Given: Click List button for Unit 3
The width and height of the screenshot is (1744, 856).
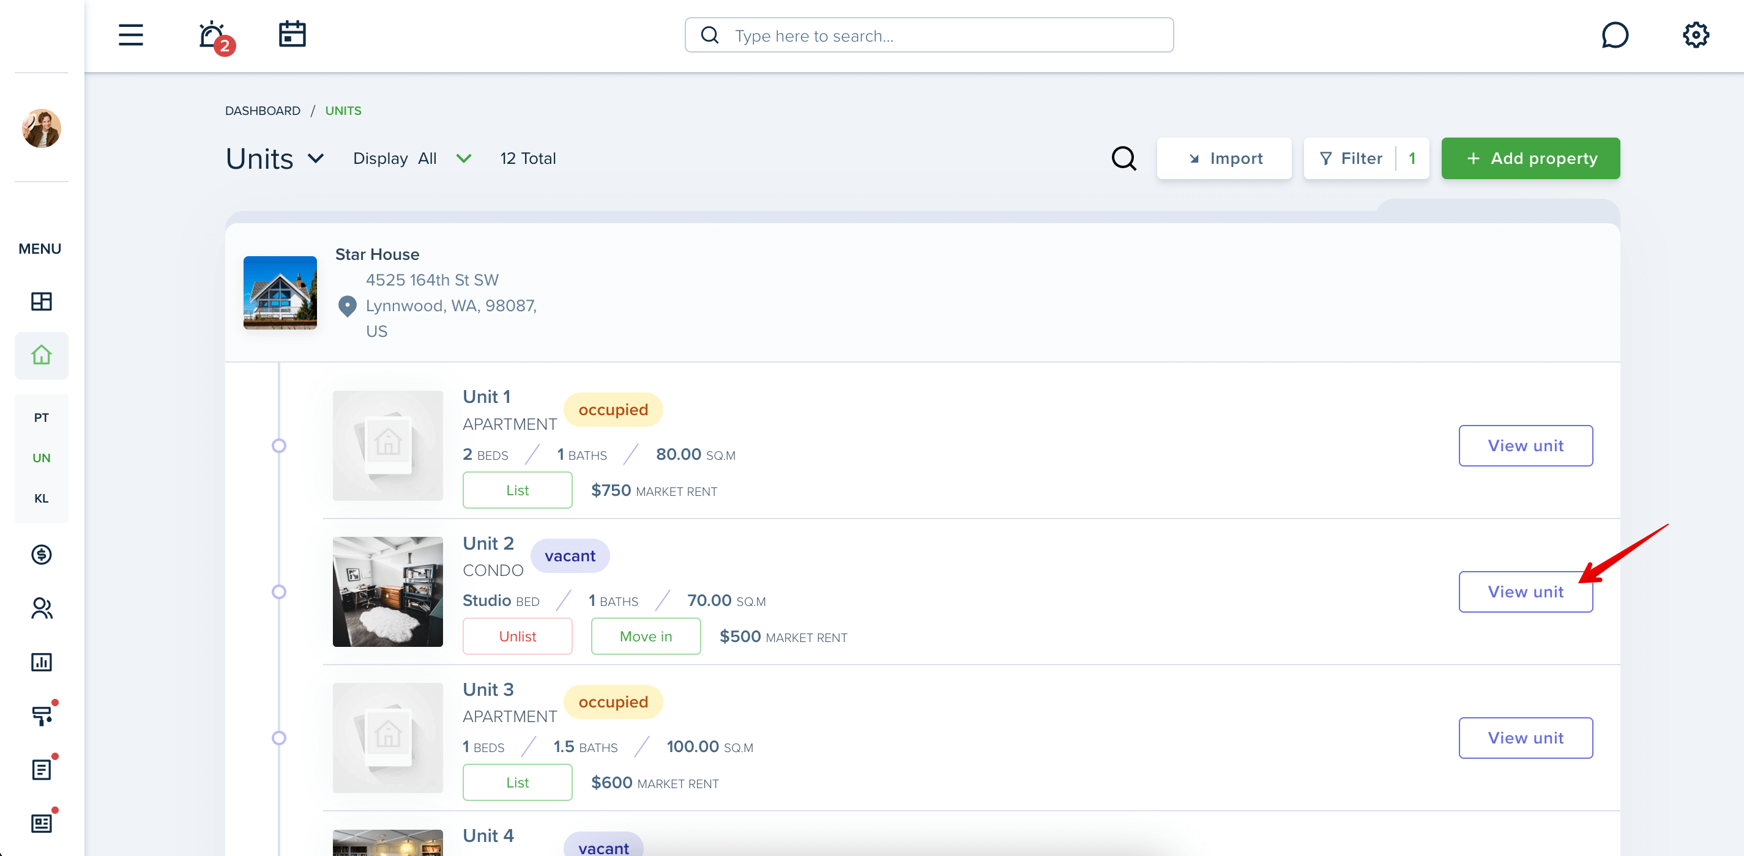Looking at the screenshot, I should click(x=517, y=783).
